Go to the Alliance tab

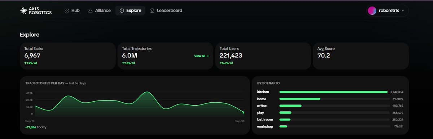tap(99, 10)
